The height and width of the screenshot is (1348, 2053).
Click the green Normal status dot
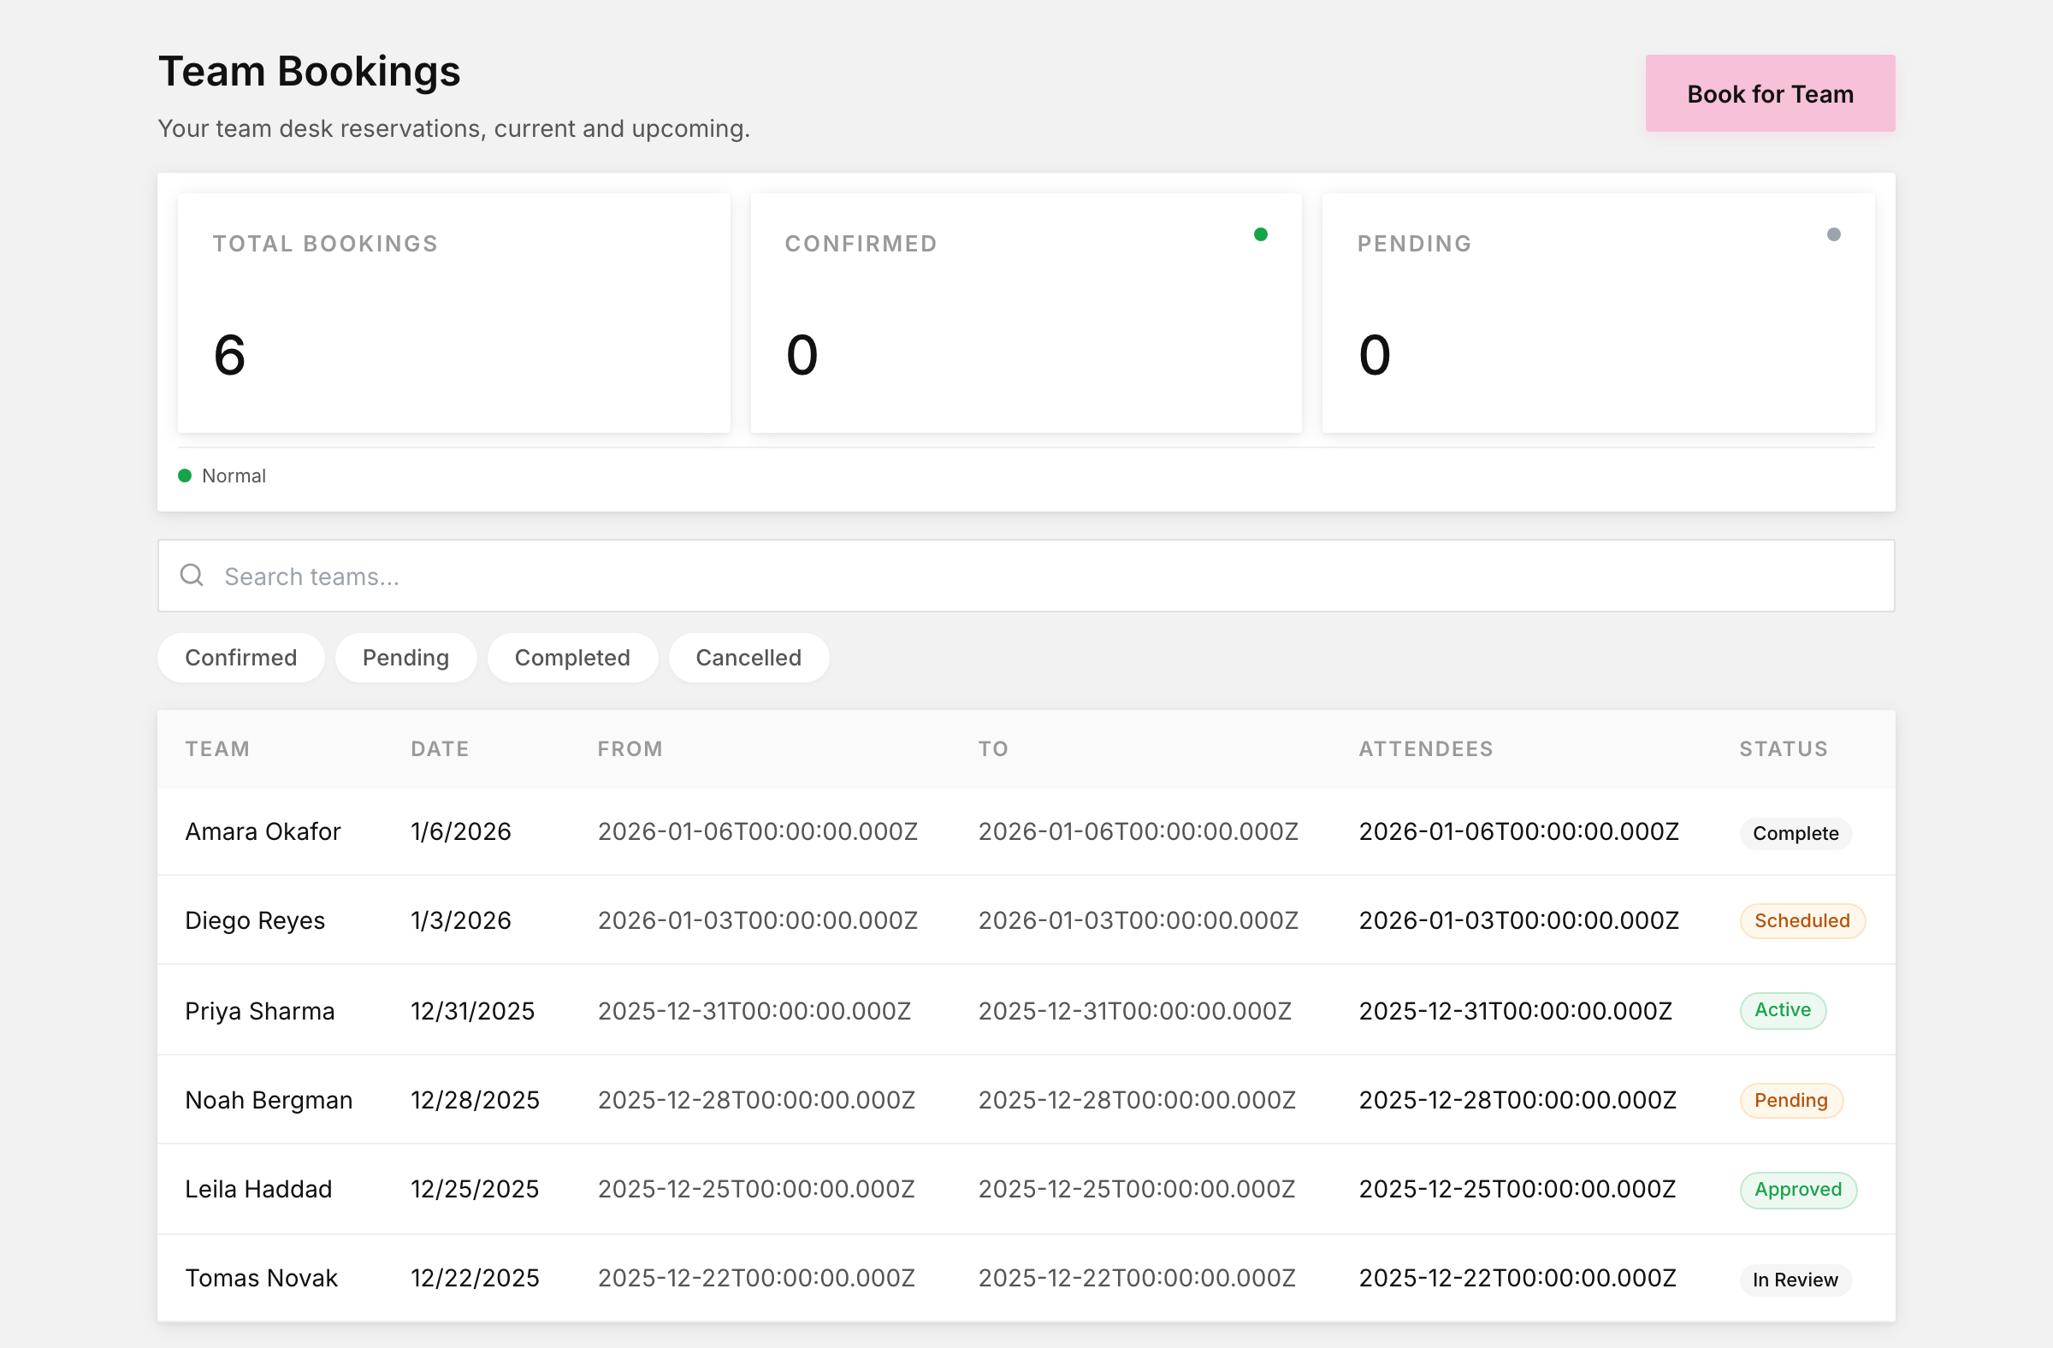[x=185, y=476]
